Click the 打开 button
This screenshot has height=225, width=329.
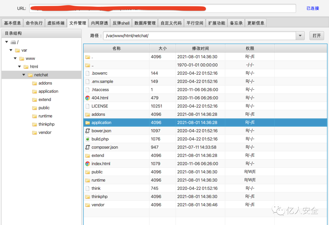317,36
